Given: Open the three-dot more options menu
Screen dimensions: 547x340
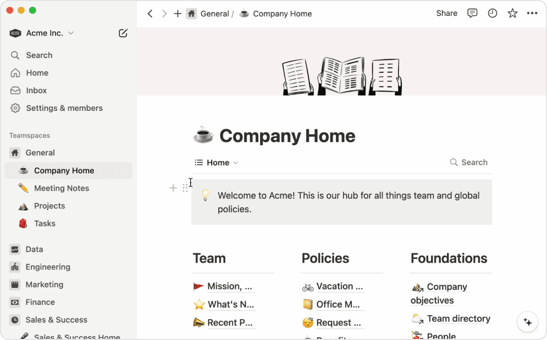Looking at the screenshot, I should (532, 14).
